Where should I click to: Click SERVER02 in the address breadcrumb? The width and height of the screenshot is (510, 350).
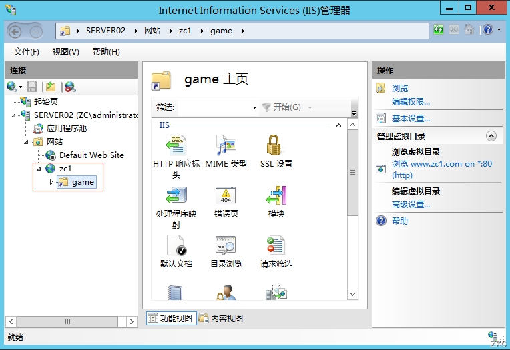(105, 31)
